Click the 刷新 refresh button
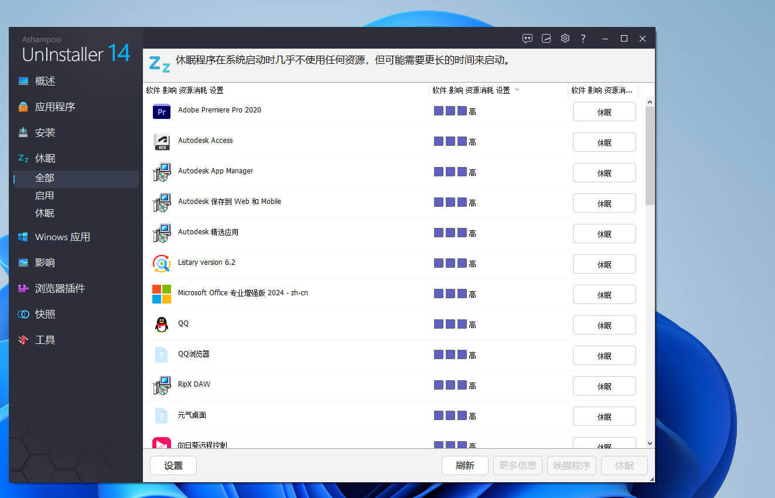Screen dimensions: 775x498 [465, 465]
